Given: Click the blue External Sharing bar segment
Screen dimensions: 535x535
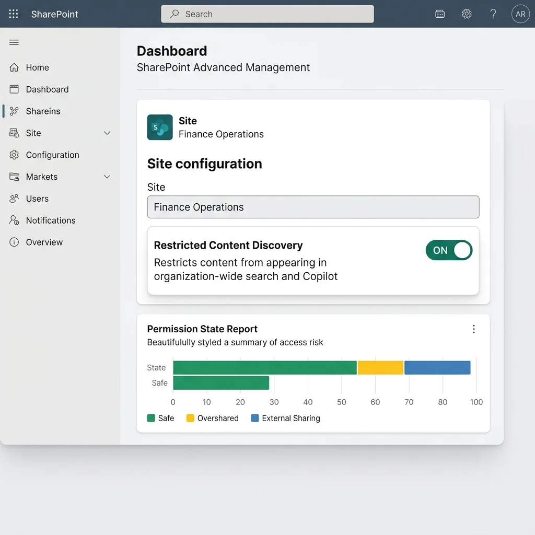Looking at the screenshot, I should [x=437, y=367].
